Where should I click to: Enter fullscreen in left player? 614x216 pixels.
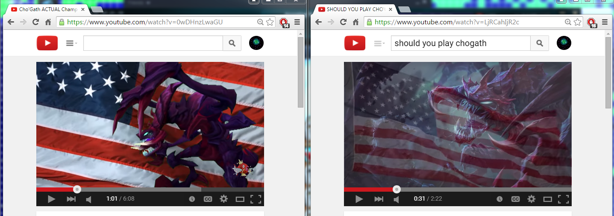[256, 199]
